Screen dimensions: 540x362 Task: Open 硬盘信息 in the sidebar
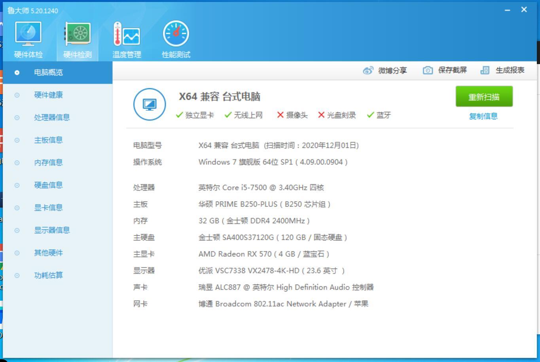(x=58, y=185)
